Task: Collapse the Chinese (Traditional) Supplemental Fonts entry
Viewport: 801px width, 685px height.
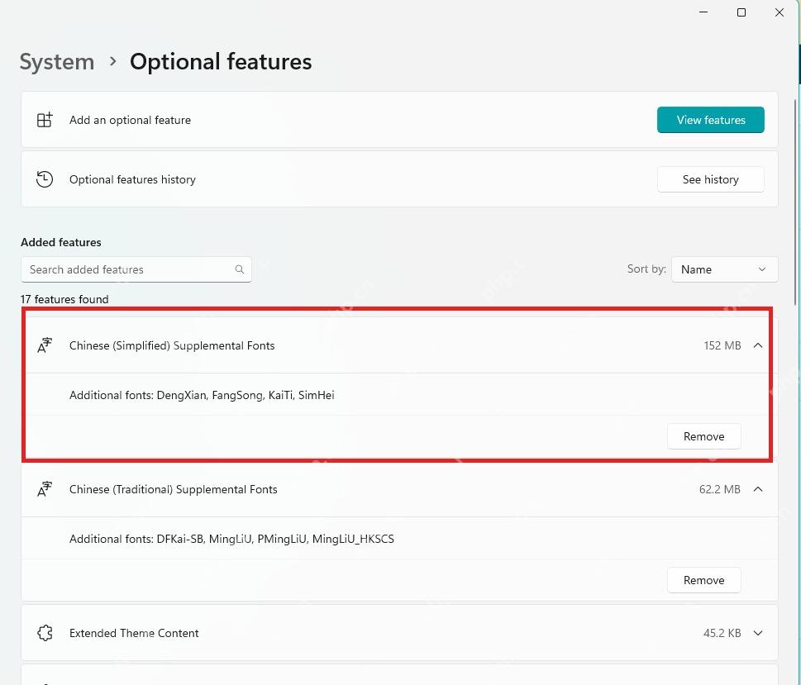Action: [758, 489]
